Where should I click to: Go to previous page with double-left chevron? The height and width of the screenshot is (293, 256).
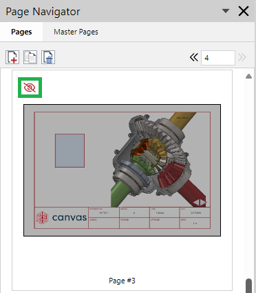click(x=194, y=57)
